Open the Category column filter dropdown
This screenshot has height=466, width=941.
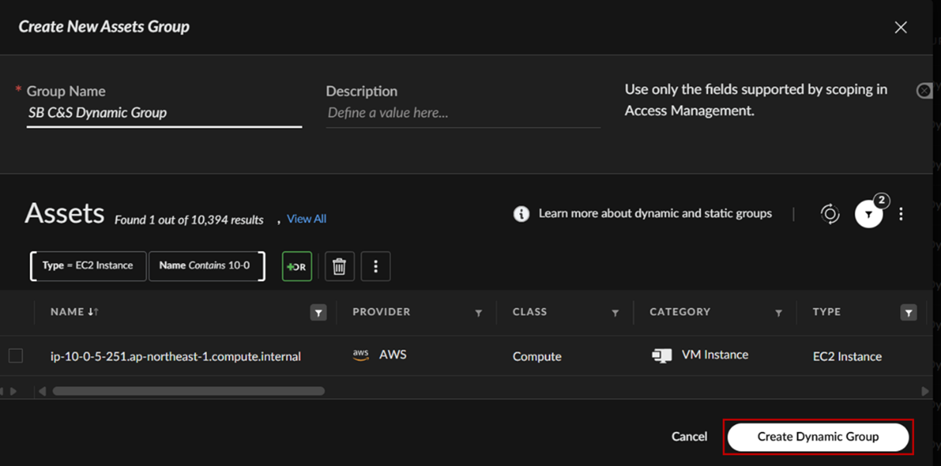coord(778,313)
